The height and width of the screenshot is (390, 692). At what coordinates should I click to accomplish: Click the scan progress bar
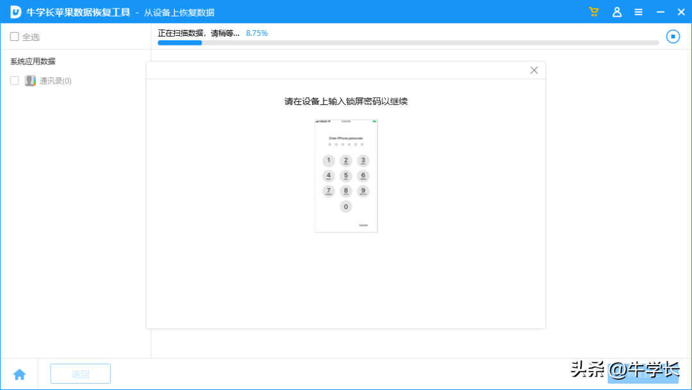[x=408, y=43]
